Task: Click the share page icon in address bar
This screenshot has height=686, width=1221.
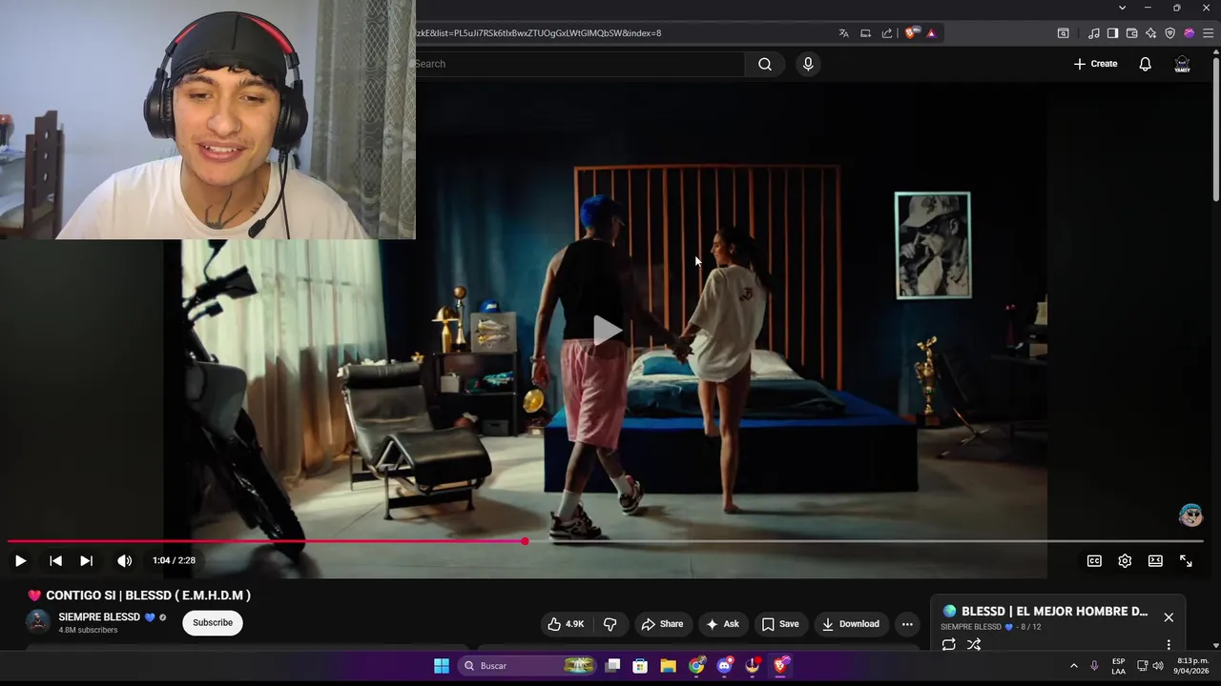Action: (x=887, y=33)
